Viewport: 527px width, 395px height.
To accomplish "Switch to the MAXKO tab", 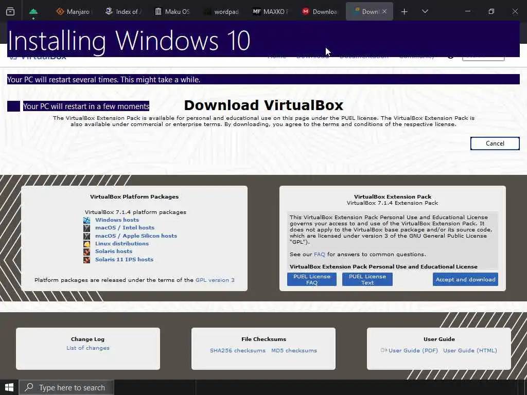I will 270,12.
